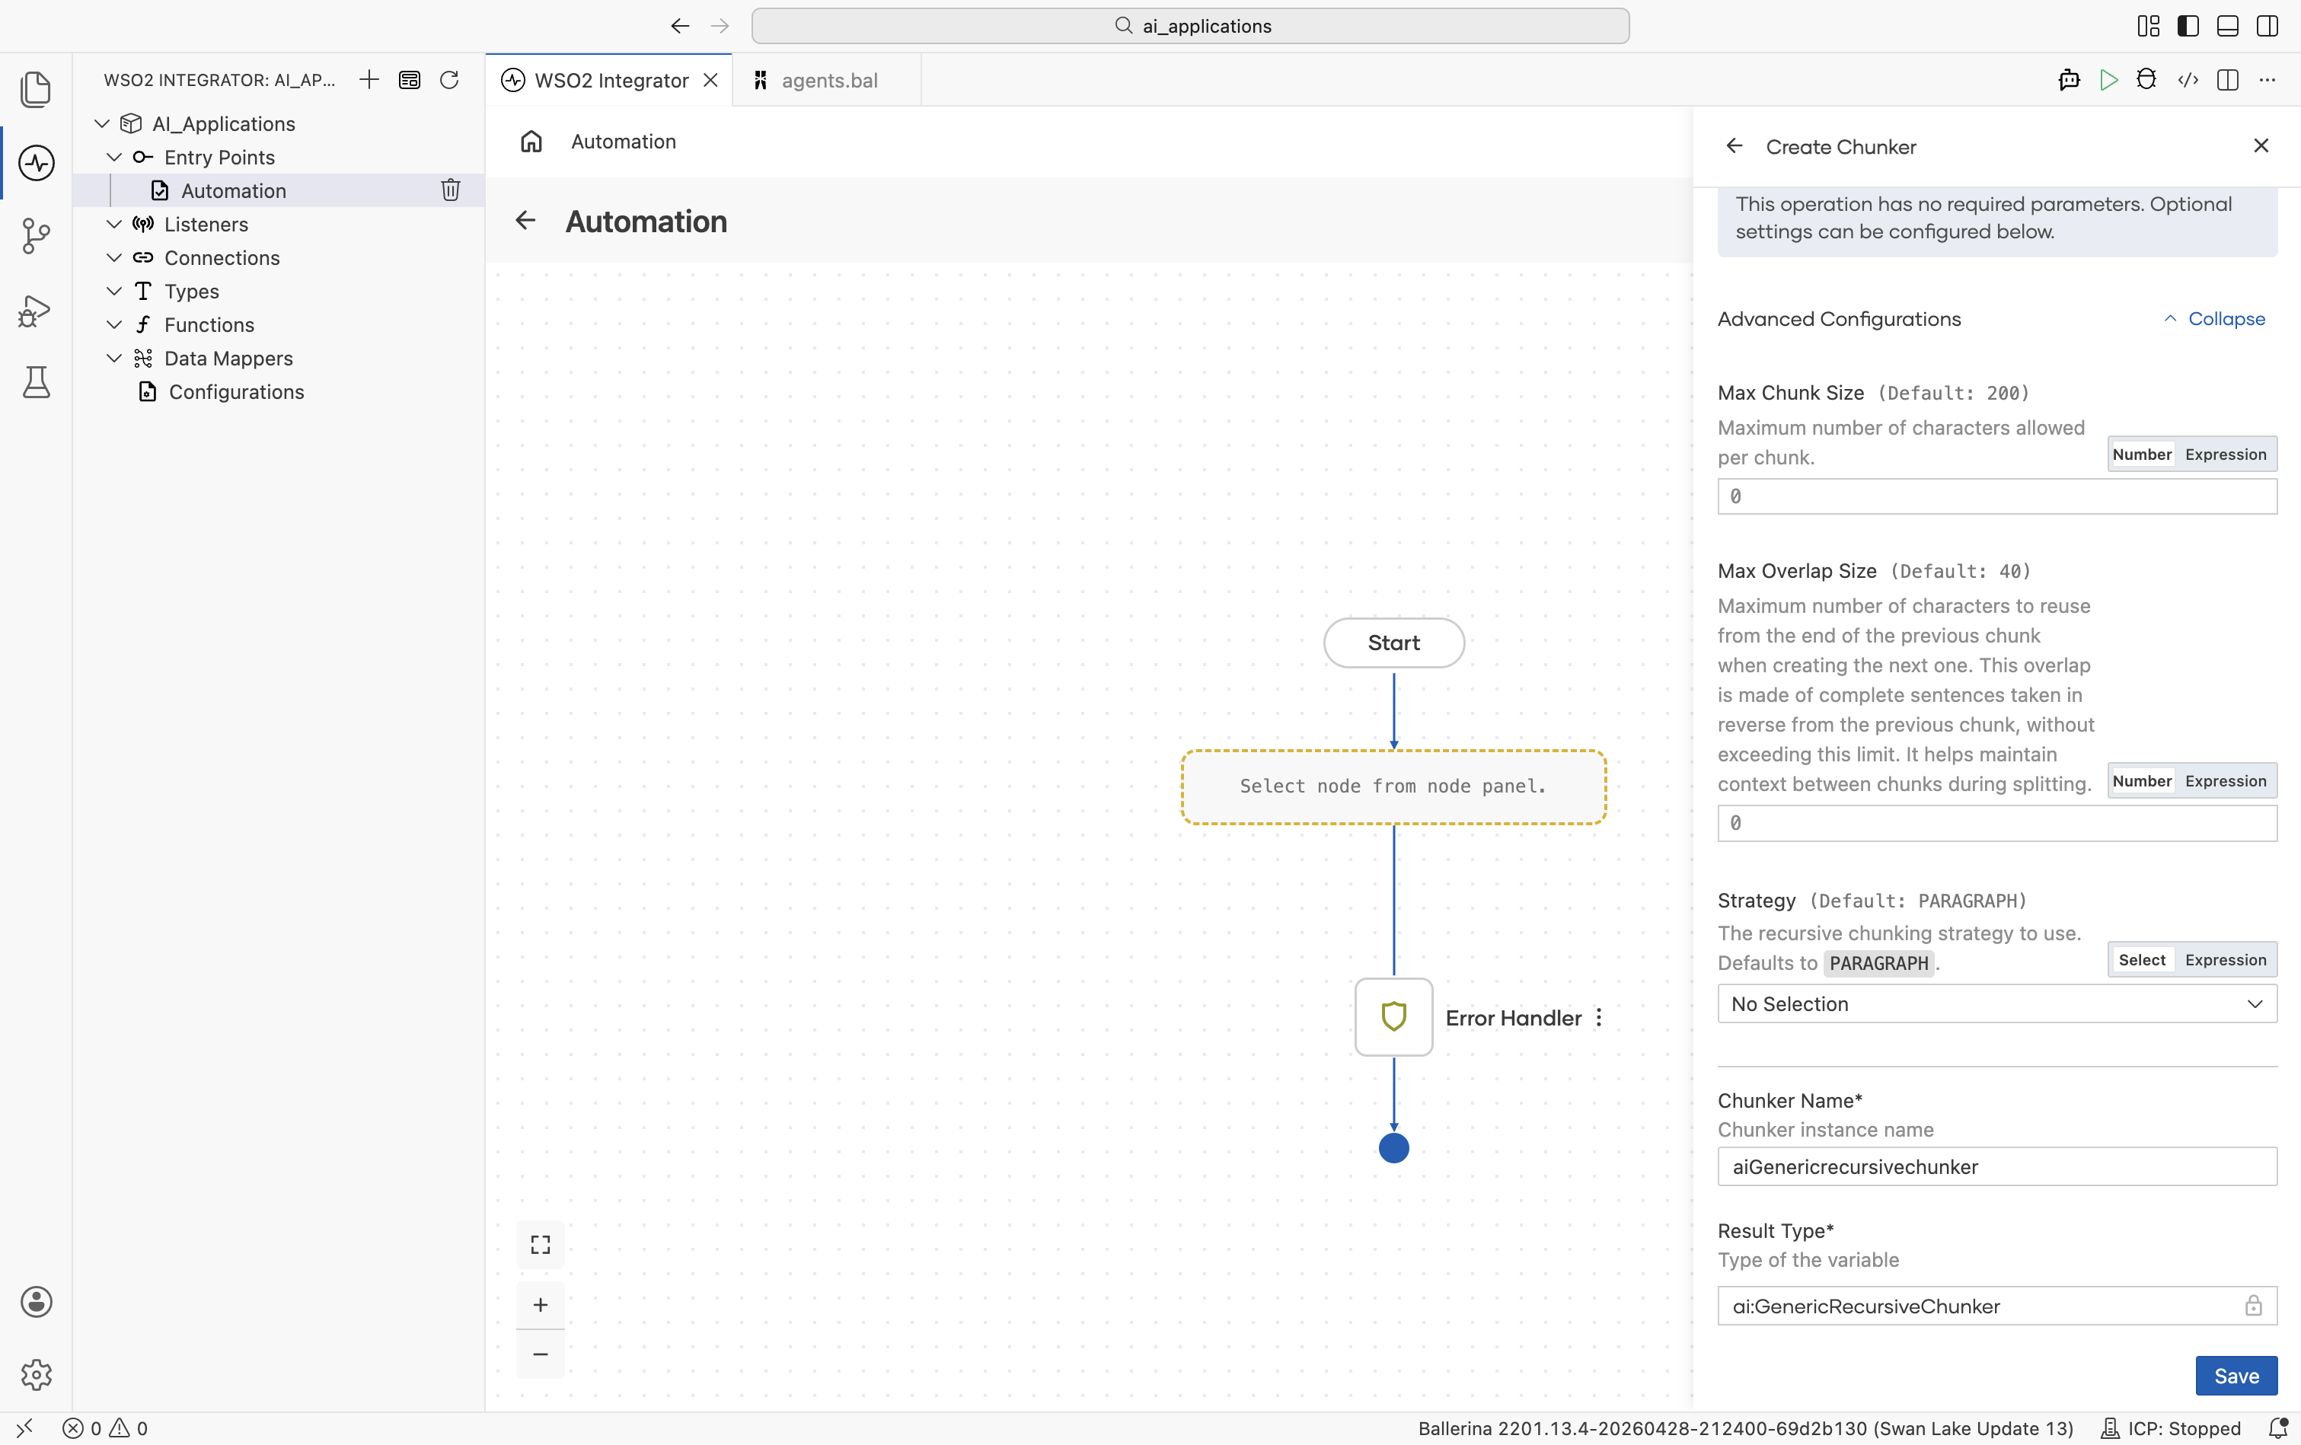Collapse AI_Applications tree root
This screenshot has height=1445, width=2301.
pos(102,123)
